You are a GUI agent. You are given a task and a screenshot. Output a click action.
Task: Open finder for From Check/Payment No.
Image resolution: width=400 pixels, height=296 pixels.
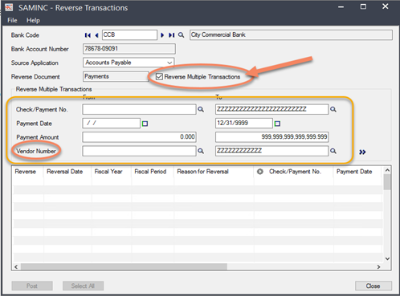(201, 109)
